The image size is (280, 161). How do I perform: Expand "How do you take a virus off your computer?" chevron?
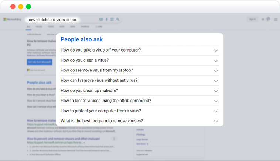point(216,50)
